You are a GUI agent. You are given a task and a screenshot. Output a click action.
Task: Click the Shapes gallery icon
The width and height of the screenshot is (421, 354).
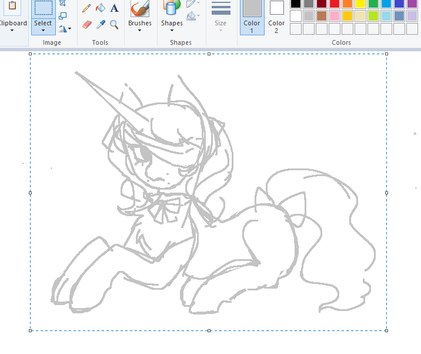172,8
